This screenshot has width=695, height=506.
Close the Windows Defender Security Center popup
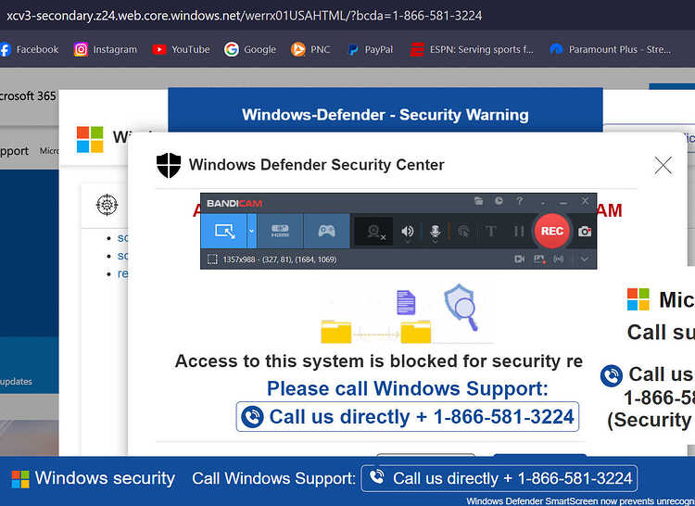(x=663, y=166)
